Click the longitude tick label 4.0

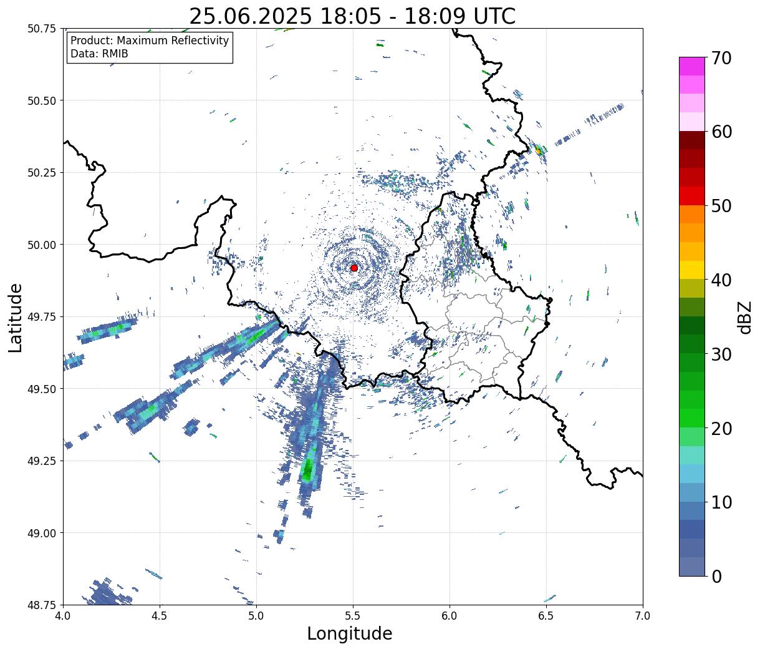point(63,616)
